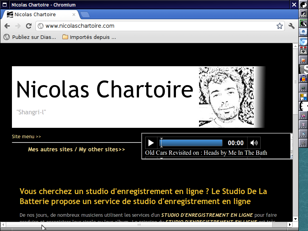Image resolution: width=308 pixels, height=231 pixels.
Task: Toggle the bookmark star in the address bar
Action: click(x=280, y=26)
